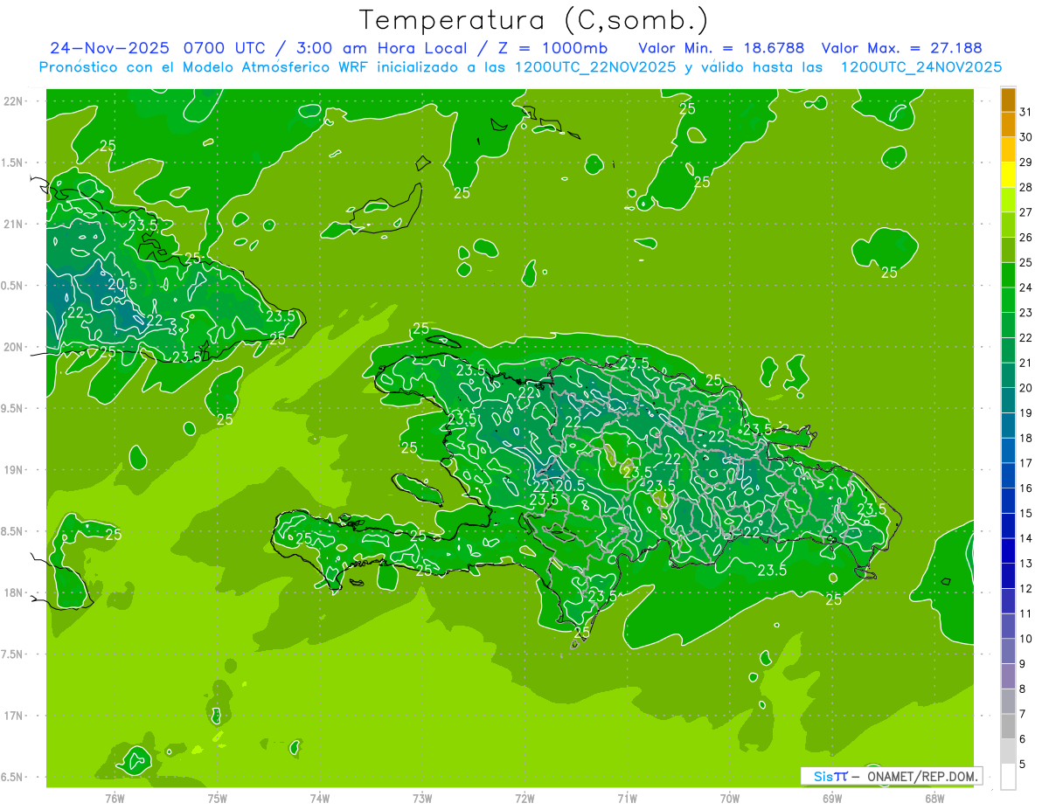
Task: Click the "76W" longitude axis label
Action: 115,798
